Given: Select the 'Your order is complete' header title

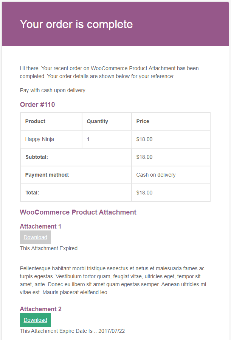Looking at the screenshot, I should pos(76,24).
